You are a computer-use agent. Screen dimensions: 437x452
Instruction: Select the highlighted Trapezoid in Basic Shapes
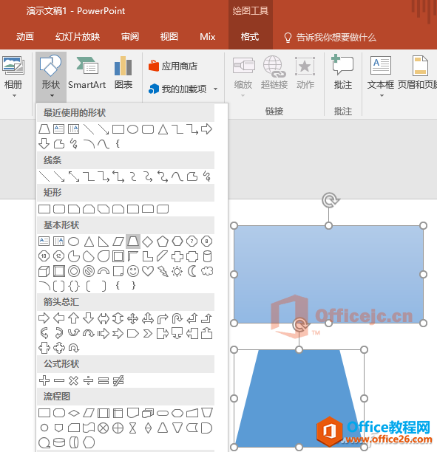coord(133,242)
